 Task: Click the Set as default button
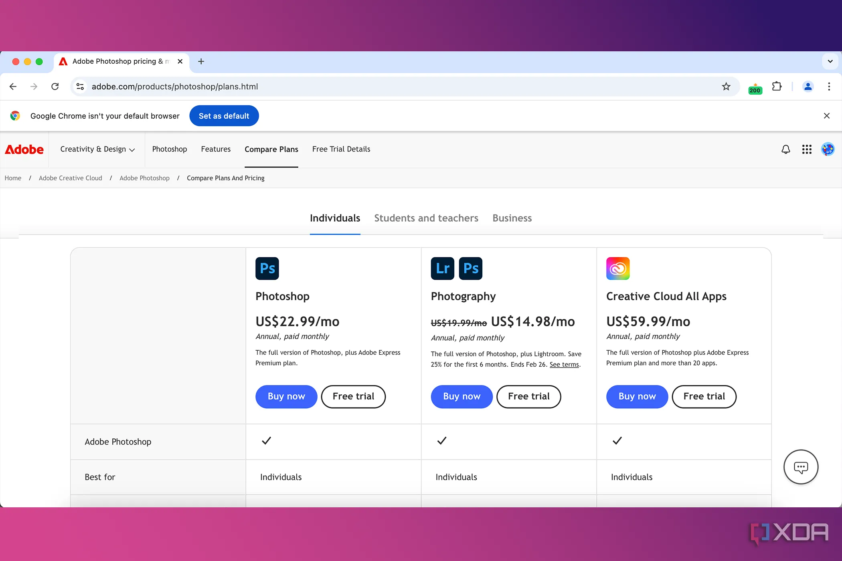pos(224,116)
